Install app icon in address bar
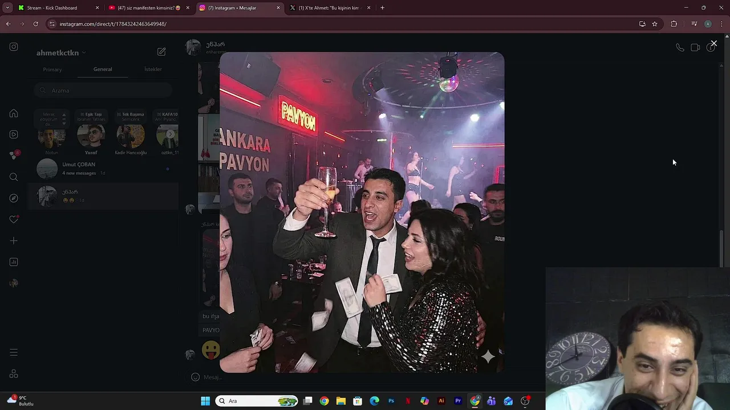 click(642, 24)
